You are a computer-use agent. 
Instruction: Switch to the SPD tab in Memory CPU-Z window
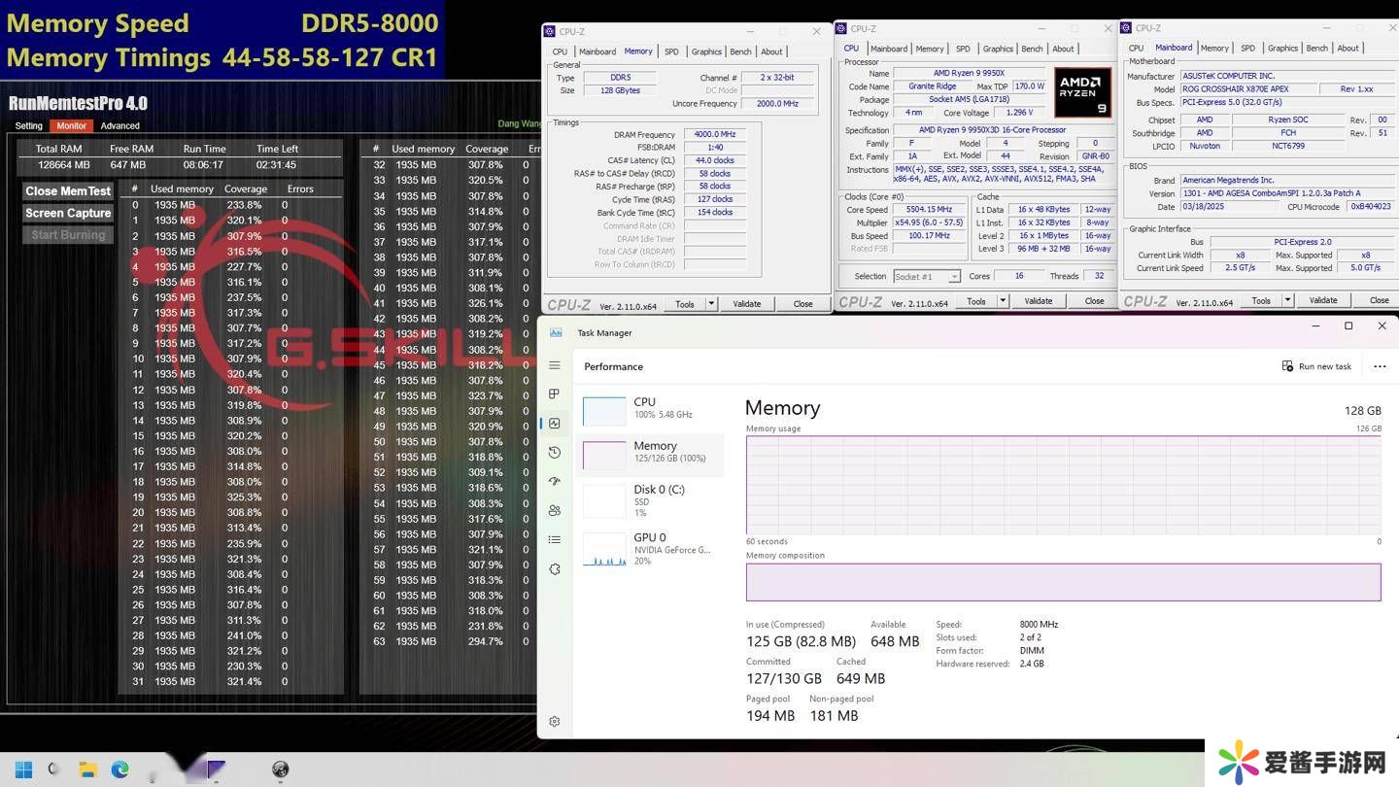[671, 51]
